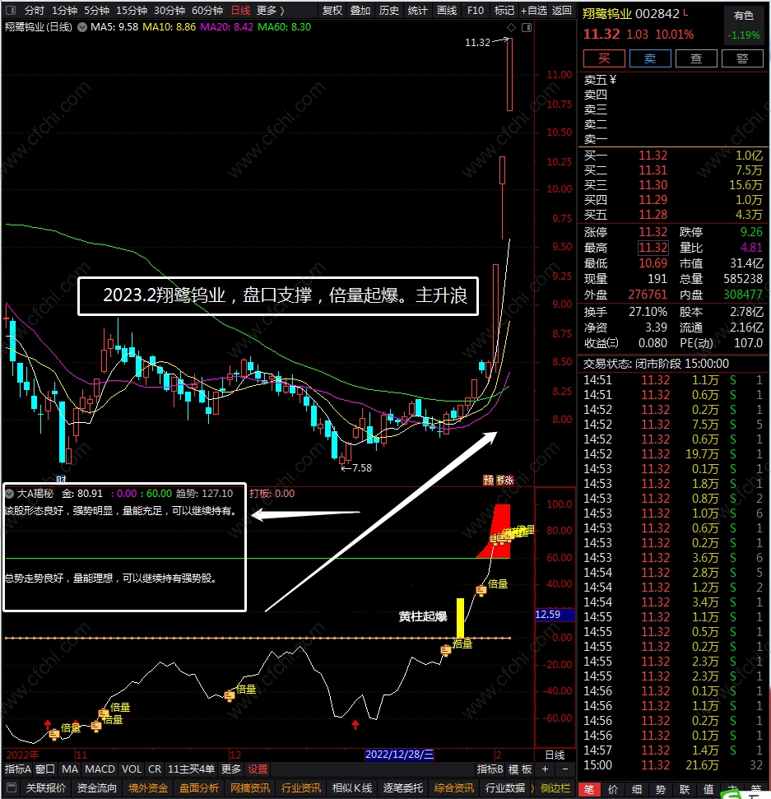The height and width of the screenshot is (799, 771).
Task: Click the 返回 back button
Action: [561, 10]
